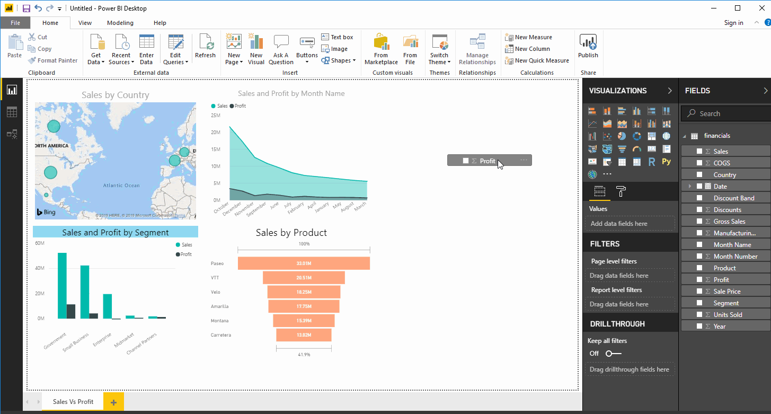This screenshot has width=771, height=414.
Task: Pick the stacked column chart visual
Action: click(x=607, y=111)
